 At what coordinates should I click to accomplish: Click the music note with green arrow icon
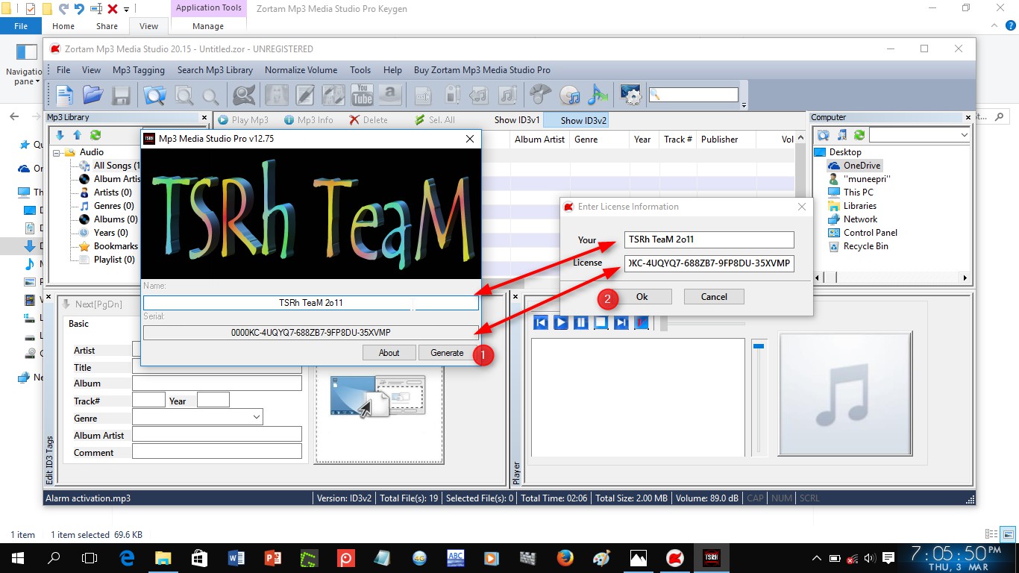click(x=598, y=95)
